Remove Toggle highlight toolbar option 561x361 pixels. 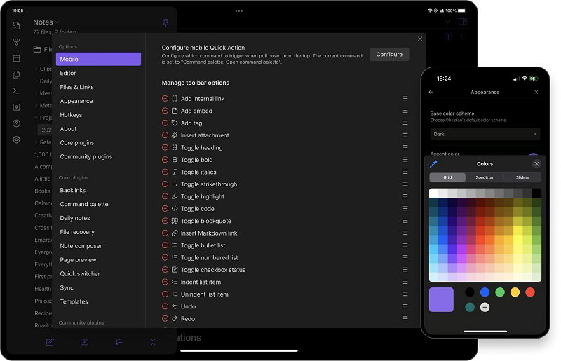(x=165, y=197)
